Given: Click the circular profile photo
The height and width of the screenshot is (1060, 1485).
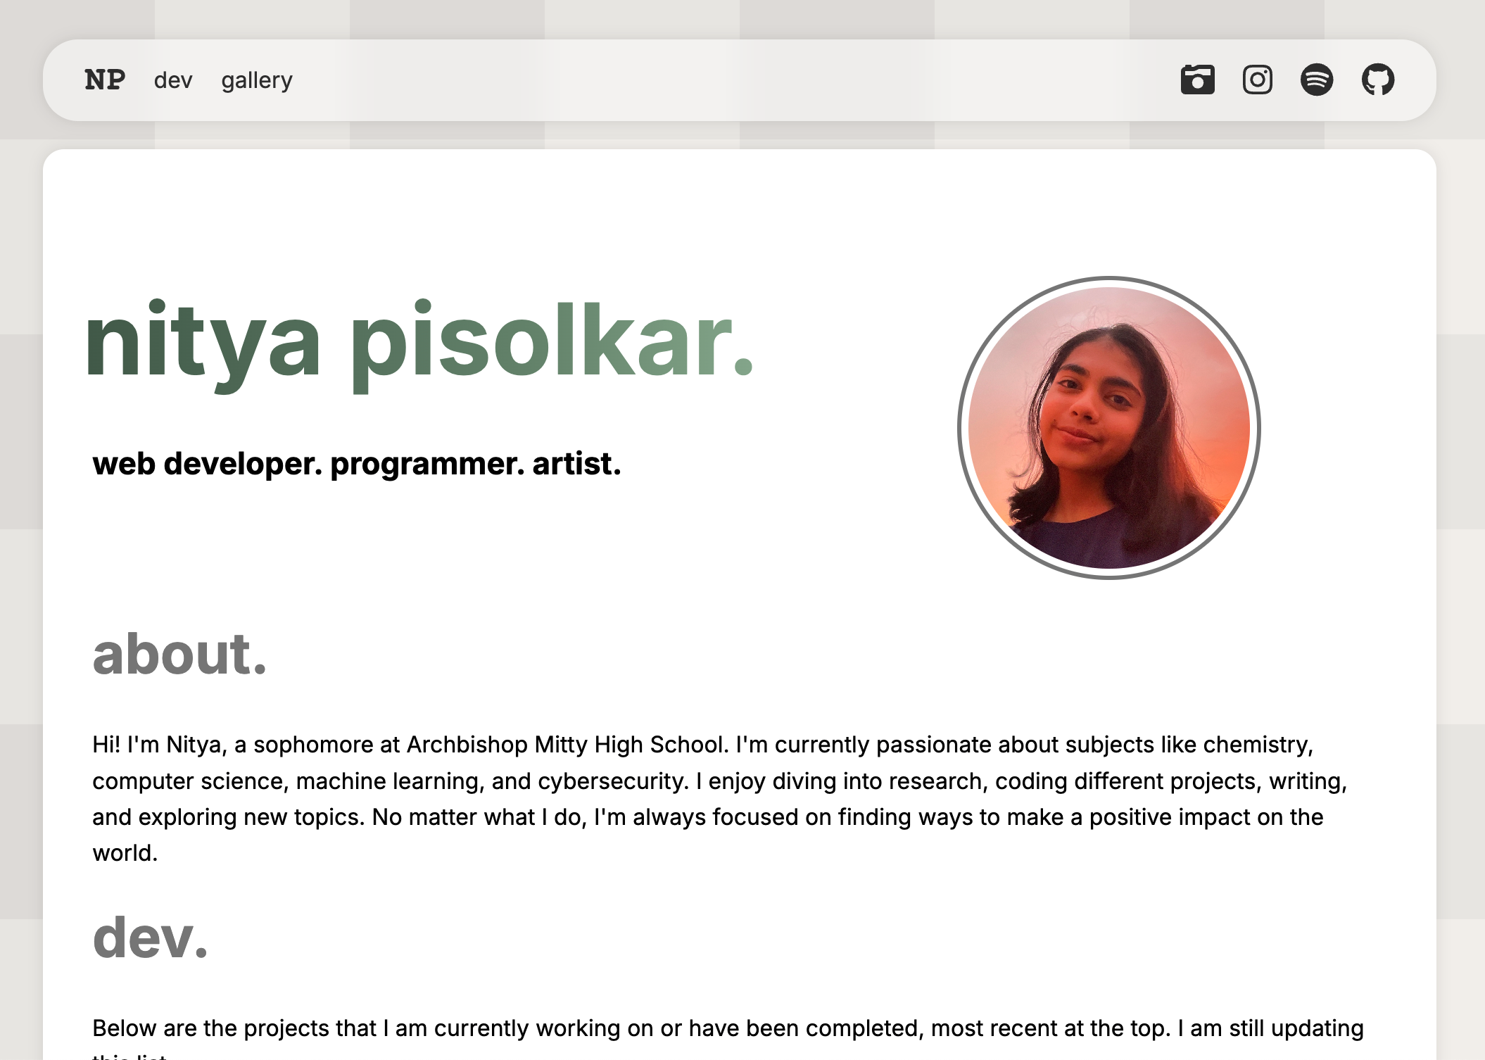Looking at the screenshot, I should (x=1108, y=428).
